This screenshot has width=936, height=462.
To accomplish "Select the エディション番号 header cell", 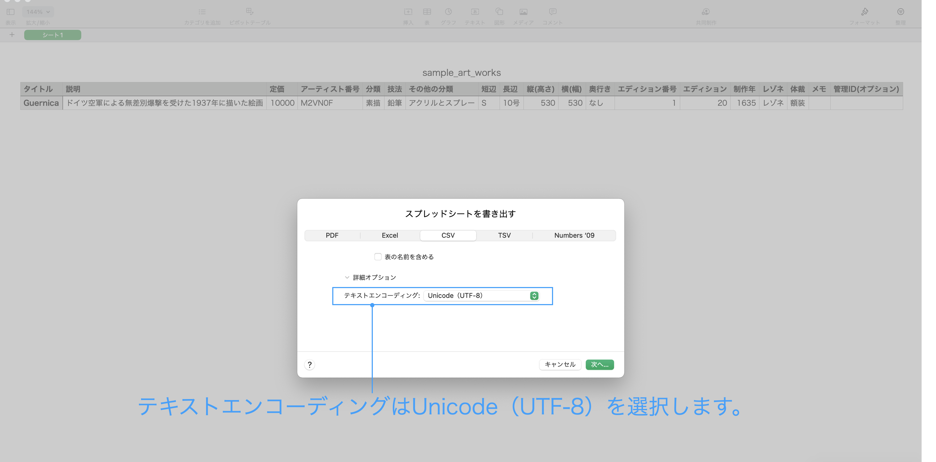I will [647, 89].
